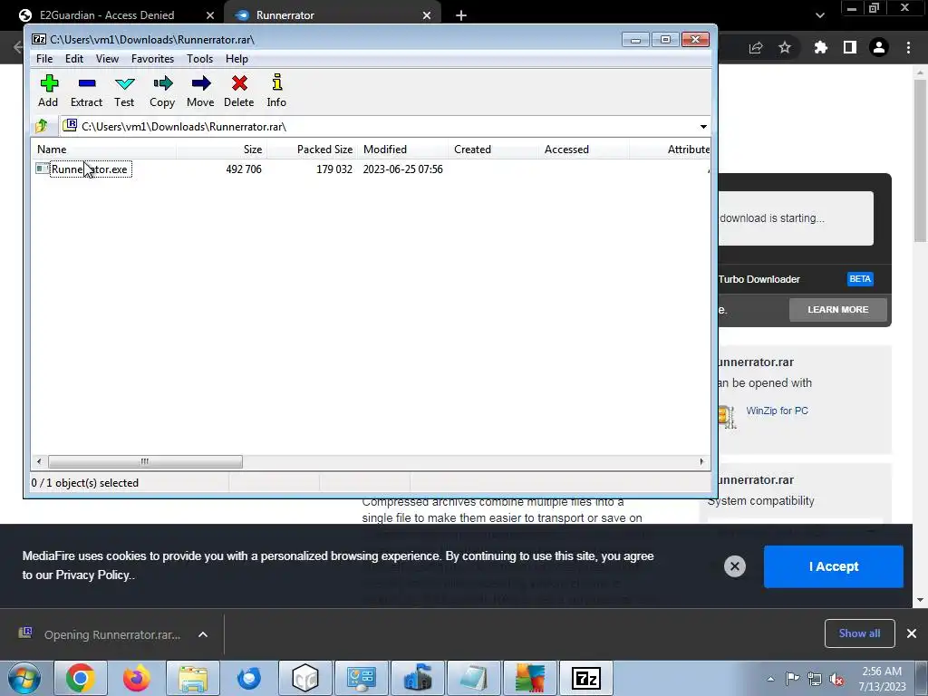The width and height of the screenshot is (928, 696).
Task: Dismiss the cookie banner X button
Action: 734,566
